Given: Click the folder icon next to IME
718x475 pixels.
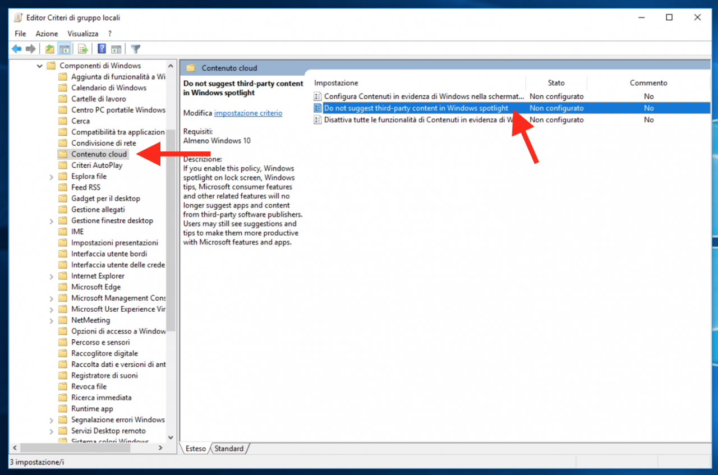Looking at the screenshot, I should coord(63,232).
